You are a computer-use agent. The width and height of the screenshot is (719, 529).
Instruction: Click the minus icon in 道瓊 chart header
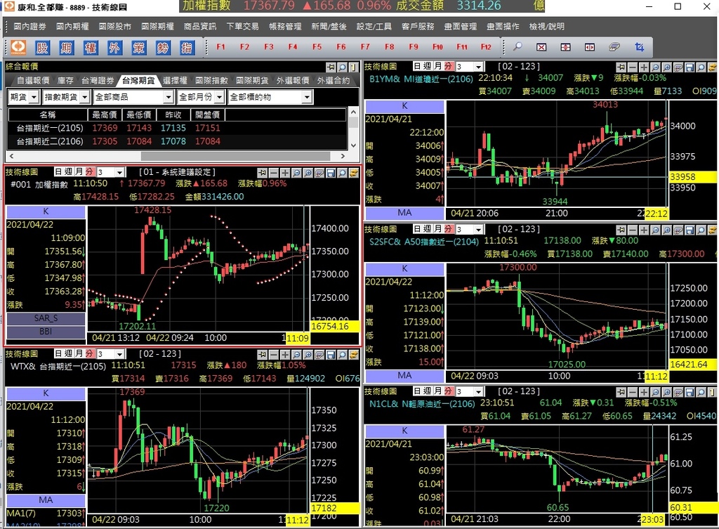coord(633,67)
